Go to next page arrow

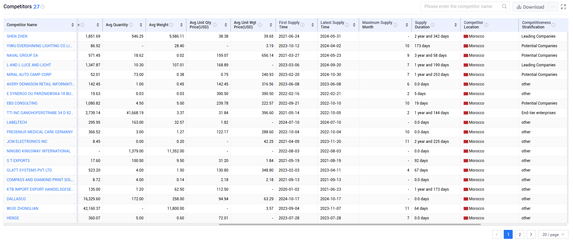(x=531, y=234)
